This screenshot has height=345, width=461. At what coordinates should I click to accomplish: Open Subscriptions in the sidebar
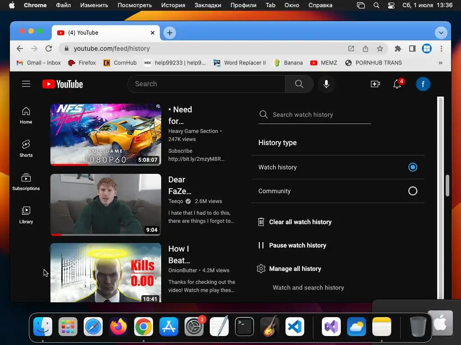click(x=26, y=182)
